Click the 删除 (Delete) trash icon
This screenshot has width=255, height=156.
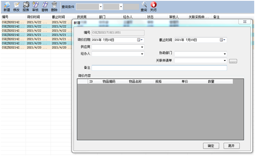coord(54,6)
